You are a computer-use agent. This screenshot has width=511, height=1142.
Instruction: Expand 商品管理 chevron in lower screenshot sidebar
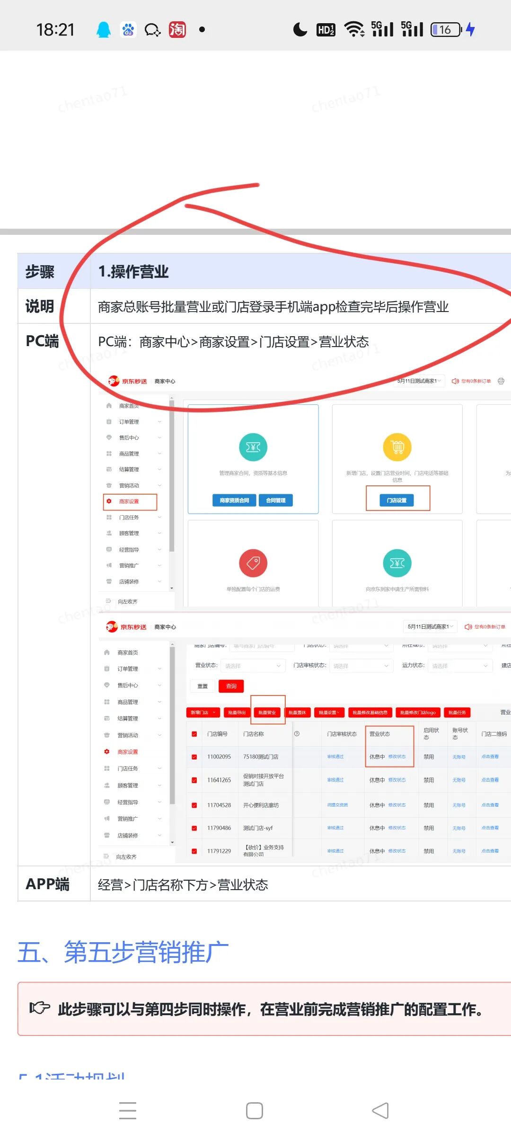point(159,702)
